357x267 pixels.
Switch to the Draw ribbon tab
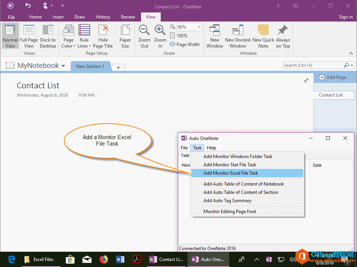79,17
